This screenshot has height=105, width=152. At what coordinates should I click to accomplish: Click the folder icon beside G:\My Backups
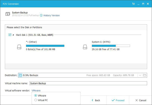[x=21, y=75]
